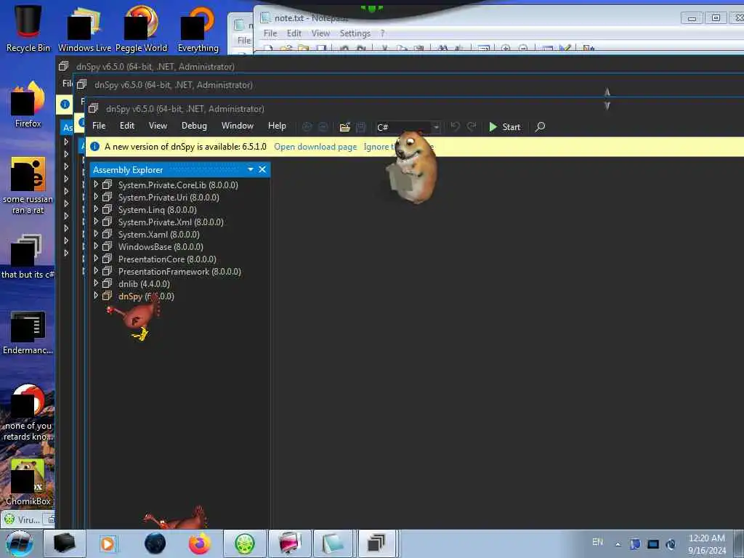
Task: Open the View menu in front dnSpy window
Action: pyautogui.click(x=158, y=126)
